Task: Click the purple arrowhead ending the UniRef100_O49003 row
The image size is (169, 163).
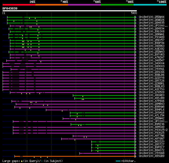Action: (135, 67)
